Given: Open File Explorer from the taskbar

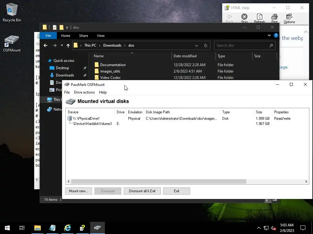Looking at the screenshot, I should pyautogui.click(x=37, y=228).
